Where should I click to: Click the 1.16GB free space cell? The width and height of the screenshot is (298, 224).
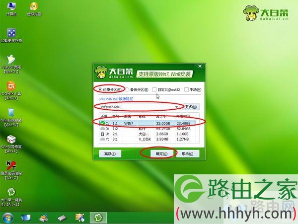point(182,134)
